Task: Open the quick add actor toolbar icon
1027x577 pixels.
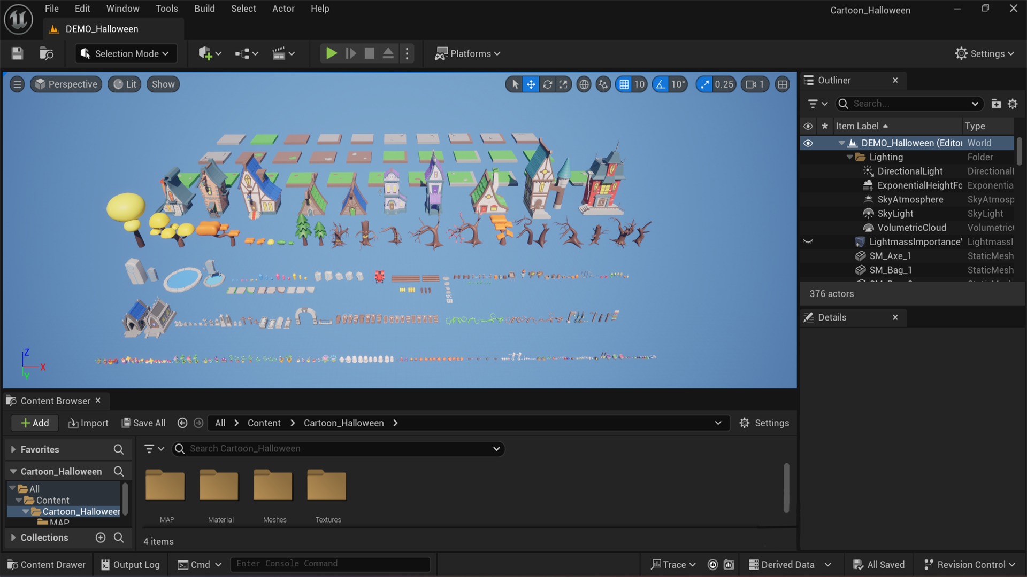Action: [209, 53]
